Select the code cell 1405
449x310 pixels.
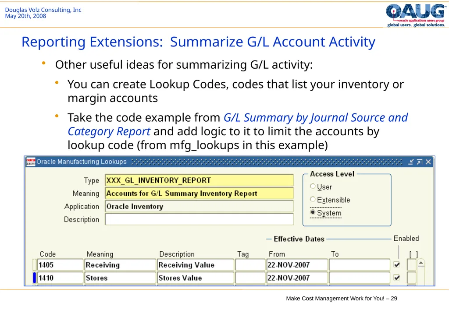coord(61,265)
